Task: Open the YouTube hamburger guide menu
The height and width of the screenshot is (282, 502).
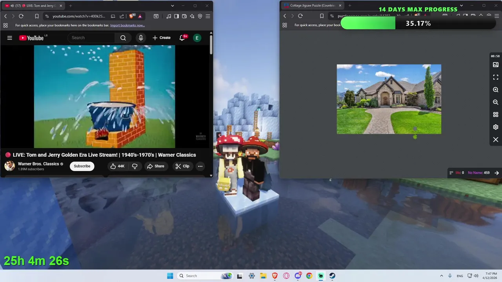Action: point(10,38)
